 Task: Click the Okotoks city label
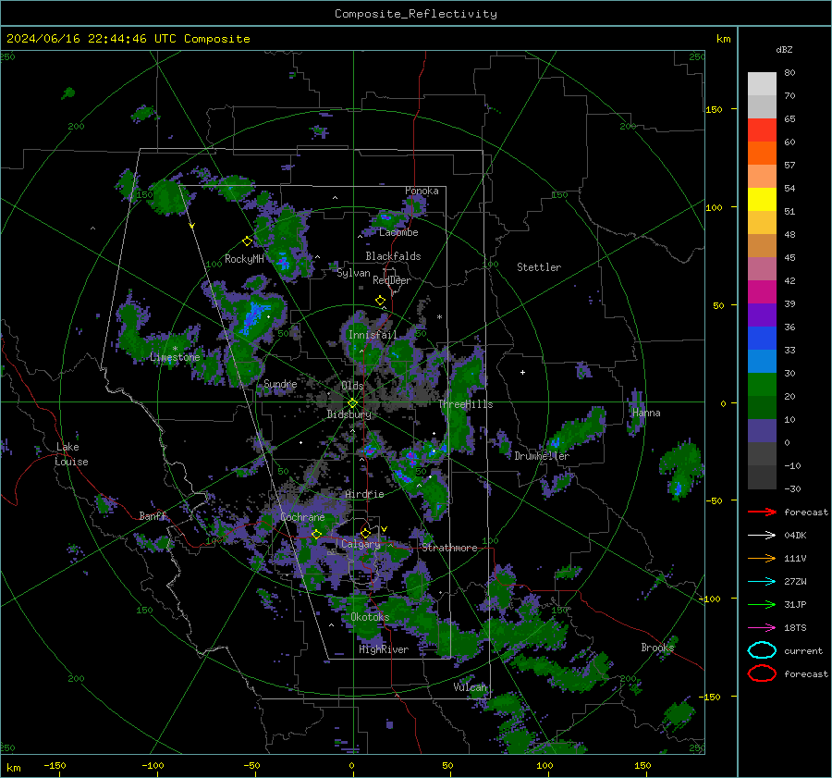point(370,617)
